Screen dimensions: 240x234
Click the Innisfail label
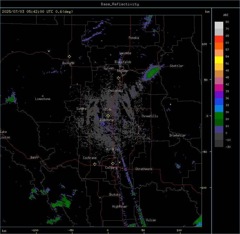click(x=116, y=91)
